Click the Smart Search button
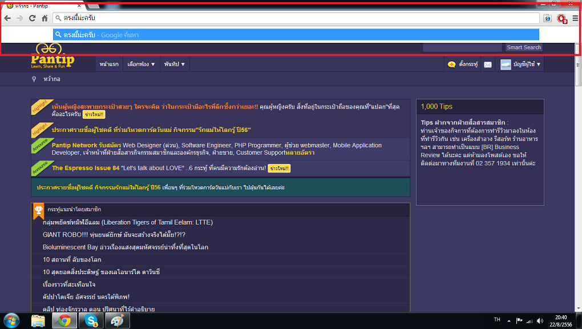Image resolution: width=582 pixels, height=329 pixels. click(524, 47)
